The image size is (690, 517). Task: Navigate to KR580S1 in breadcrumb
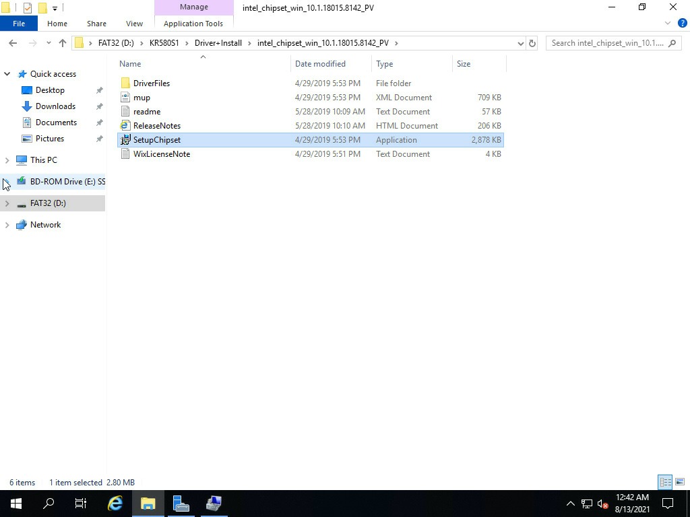pos(164,43)
